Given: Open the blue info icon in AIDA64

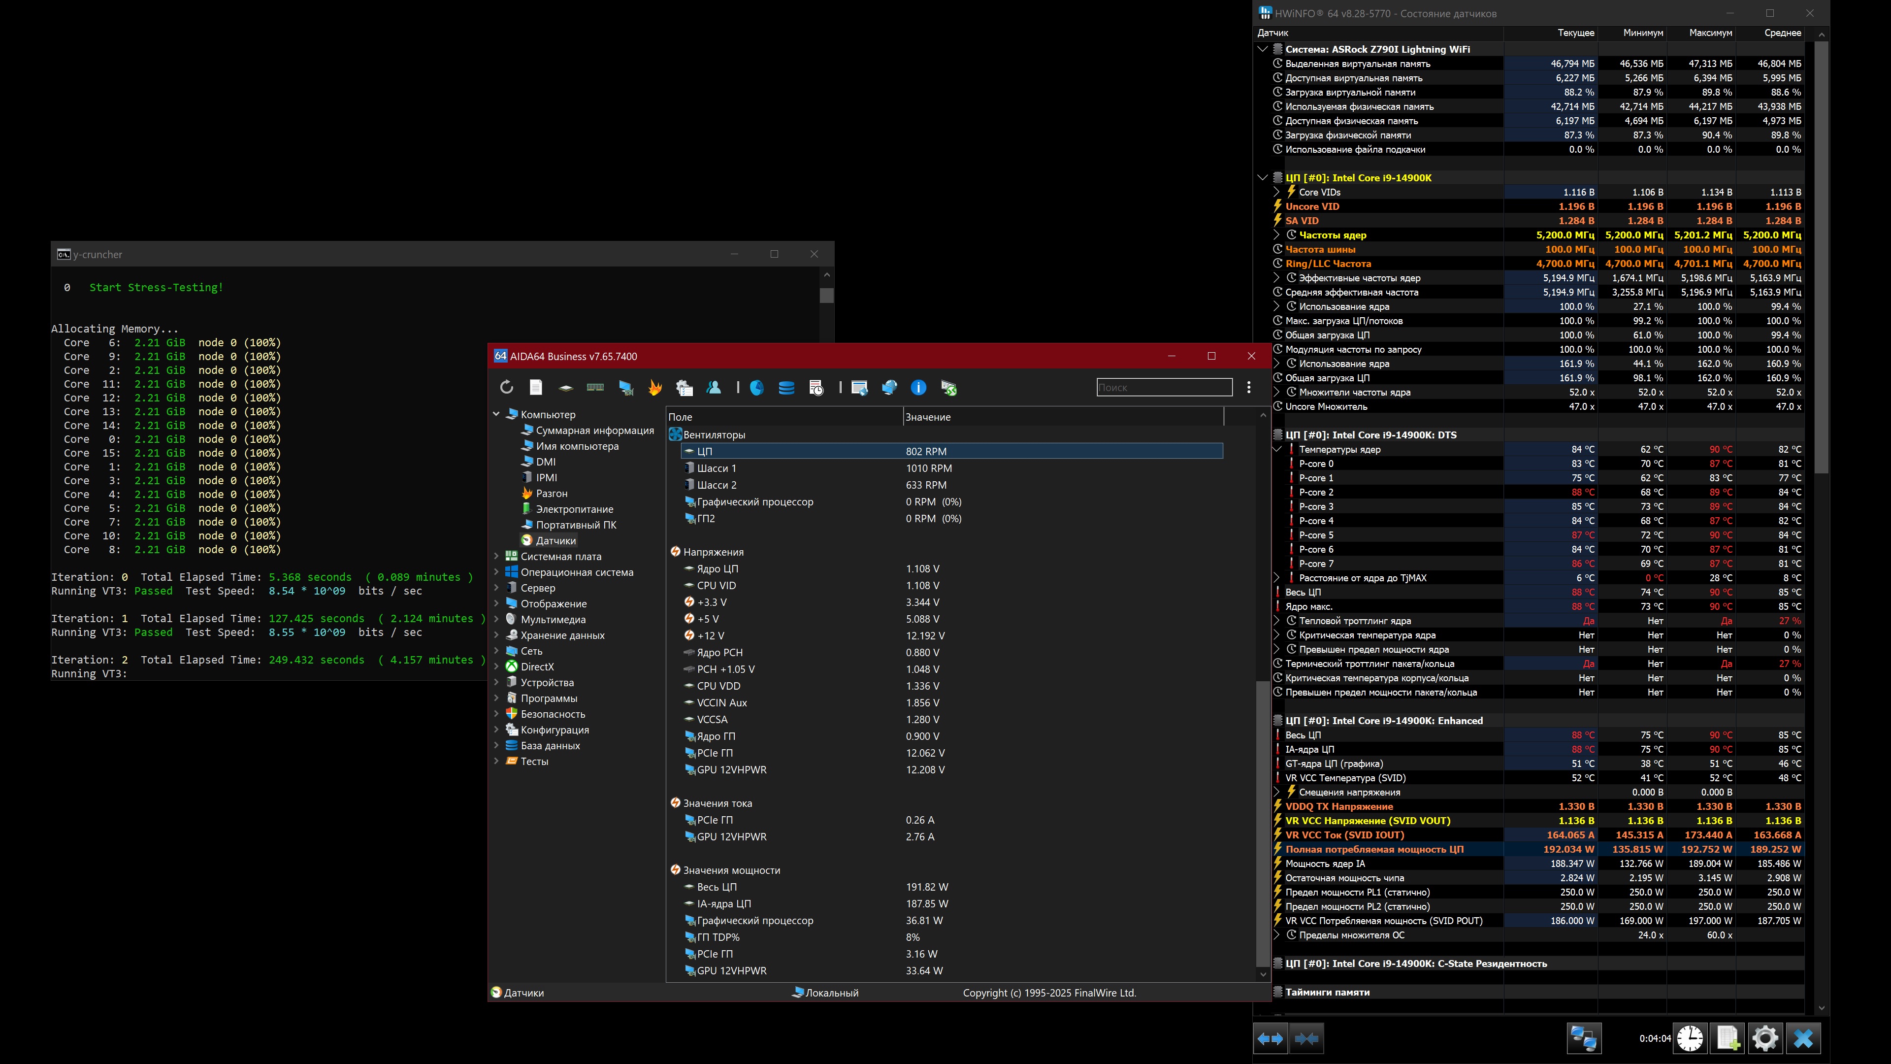Looking at the screenshot, I should tap(918, 388).
